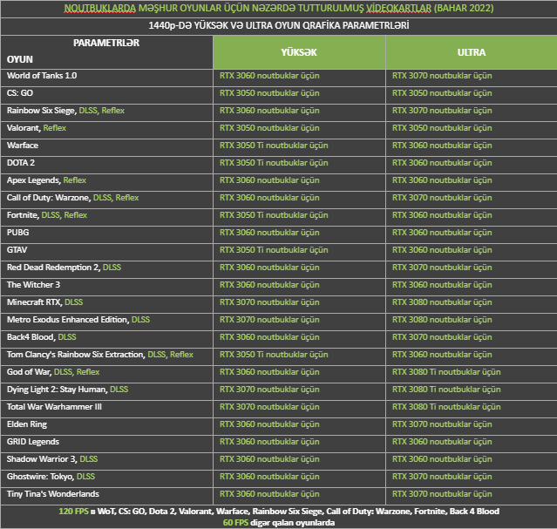Click the Valorant game row label
557x529 pixels.
tap(24, 128)
